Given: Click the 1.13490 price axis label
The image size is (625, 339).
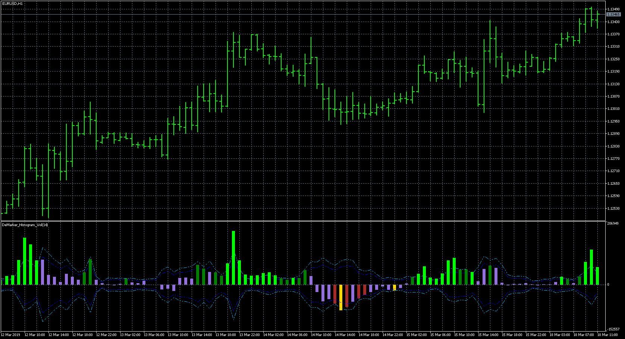Looking at the screenshot, I should (x=613, y=9).
